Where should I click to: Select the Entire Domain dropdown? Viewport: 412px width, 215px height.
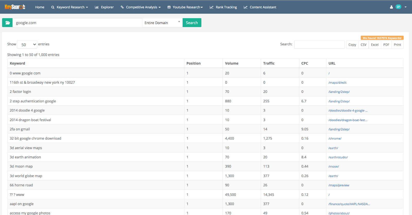point(162,23)
